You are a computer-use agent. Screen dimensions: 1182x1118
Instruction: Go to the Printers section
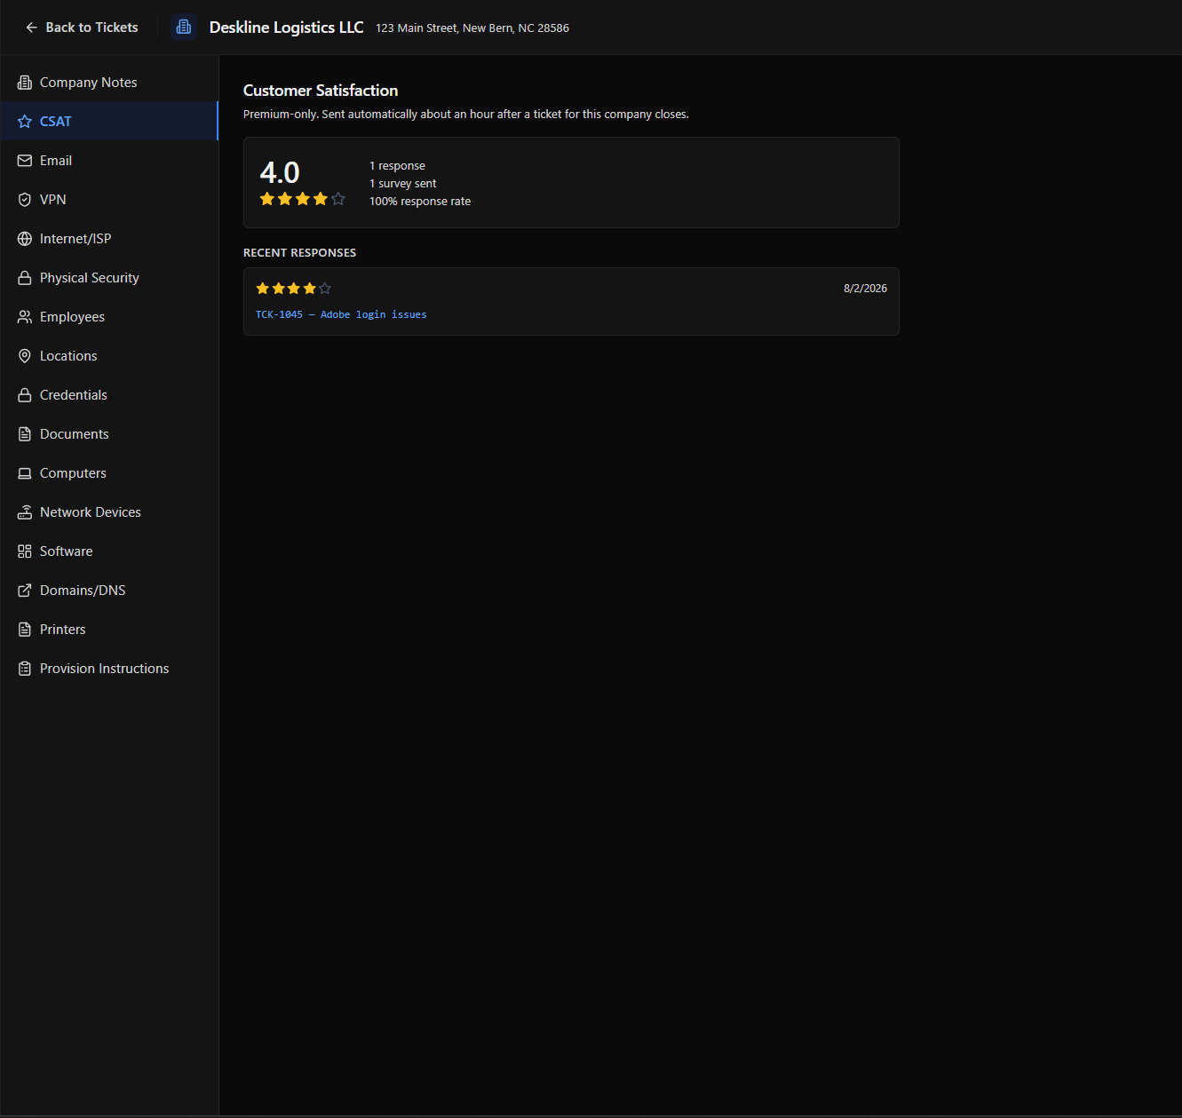[109, 630]
